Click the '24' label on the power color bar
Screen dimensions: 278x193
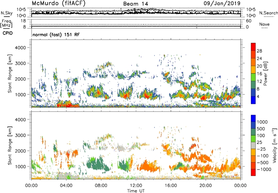coord(259,59)
